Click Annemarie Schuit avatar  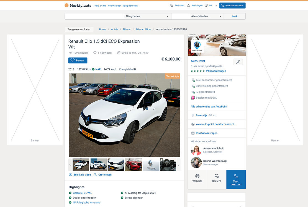point(196,150)
